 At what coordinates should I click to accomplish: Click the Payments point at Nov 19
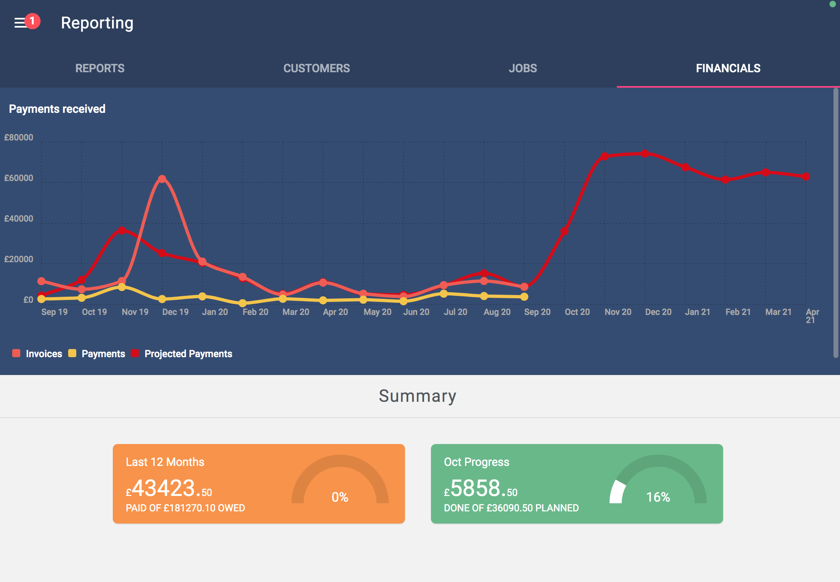coord(122,287)
